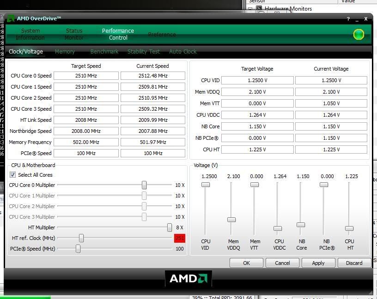Click the CPU Core 3 current speed 2509.32 MHz
This screenshot has width=377, height=299.
(153, 109)
